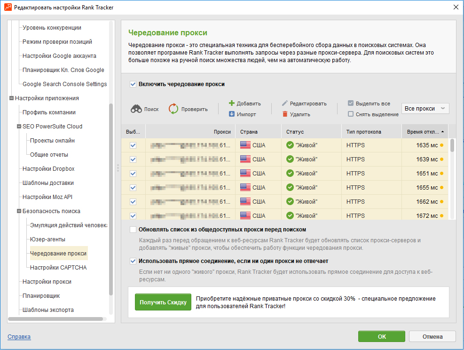464x350 pixels.
Task: Click the USA flag in 1655 мс row
Action: click(x=245, y=187)
